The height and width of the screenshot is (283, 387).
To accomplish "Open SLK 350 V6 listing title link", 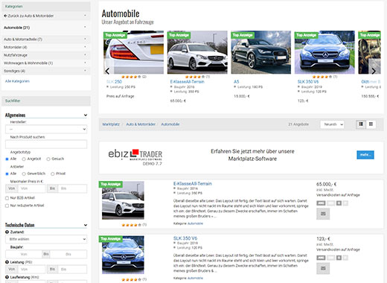I will 185,238.
